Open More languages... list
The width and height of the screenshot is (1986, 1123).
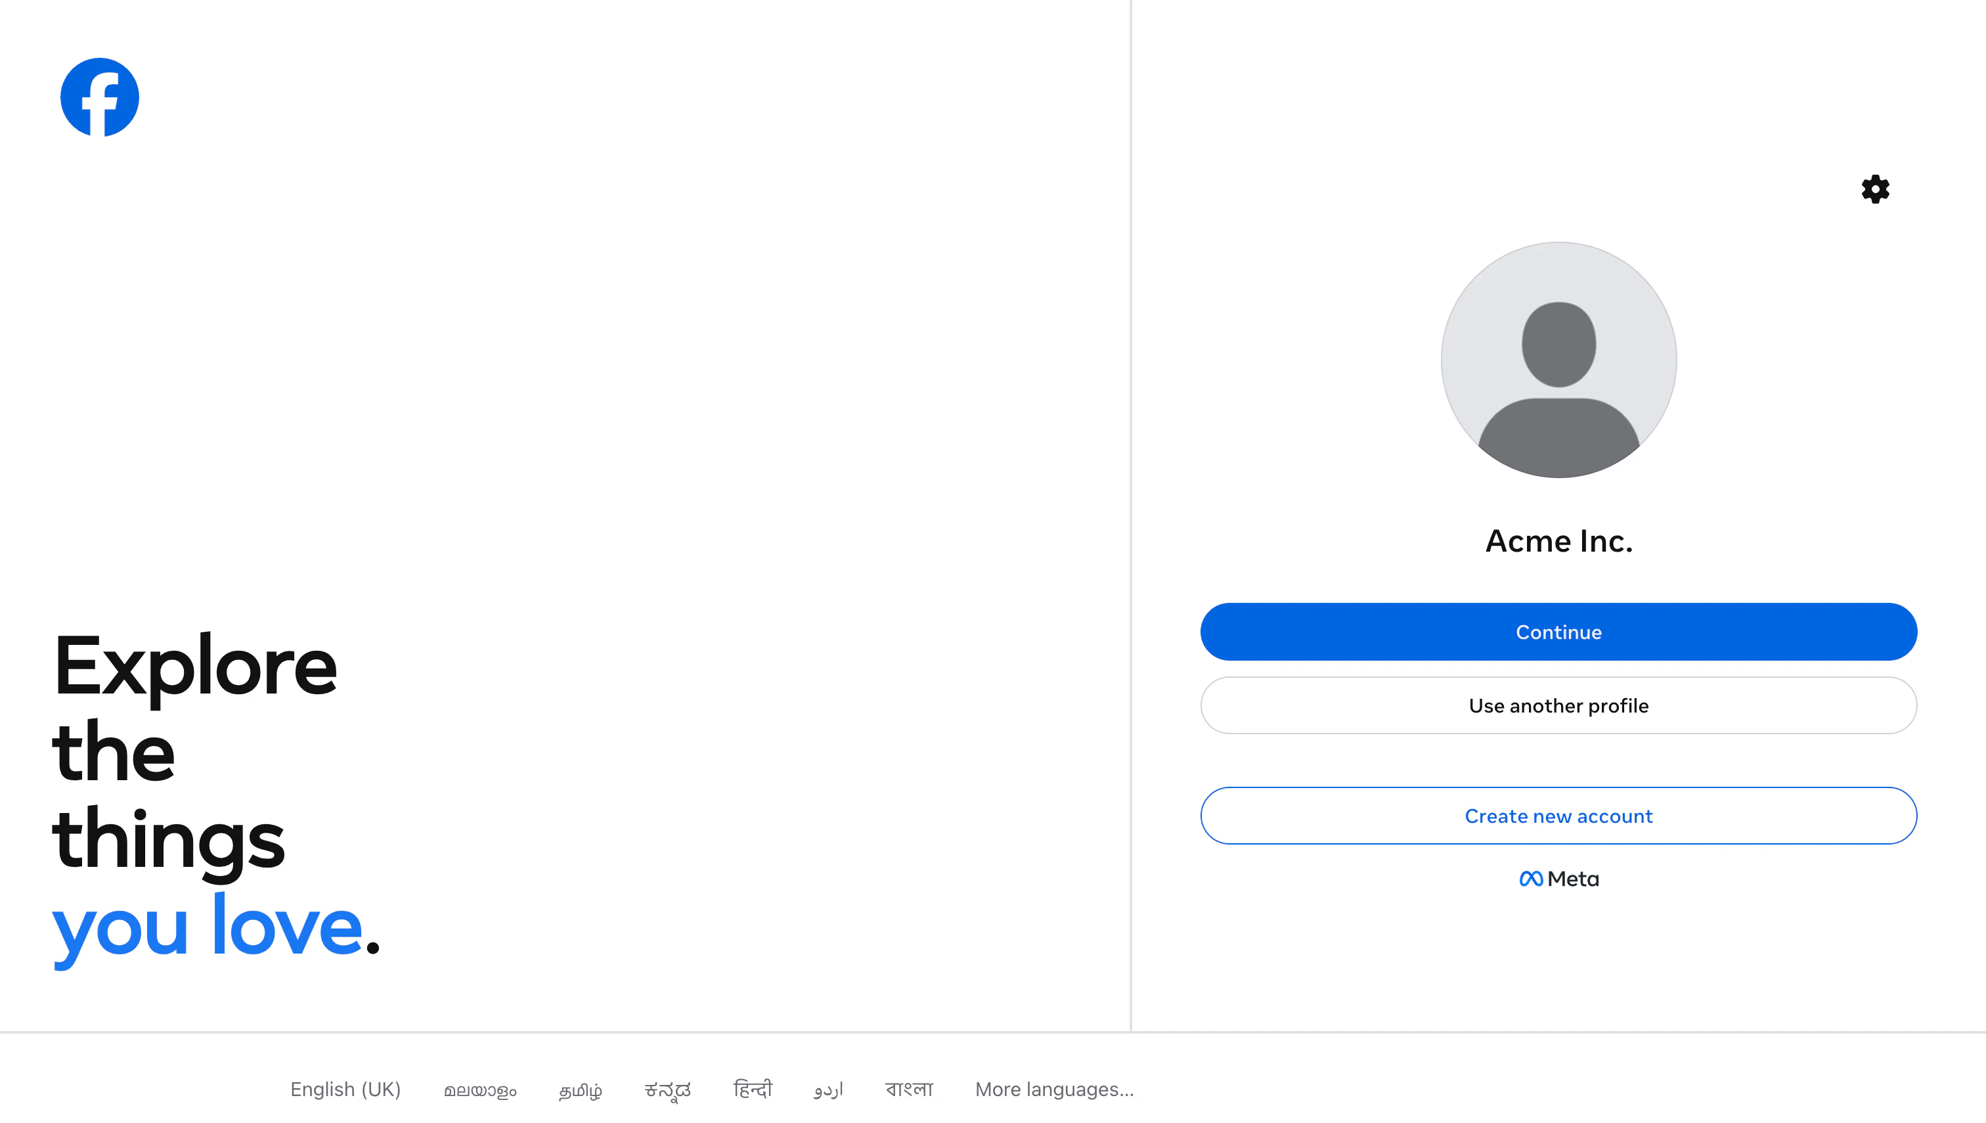point(1054,1089)
